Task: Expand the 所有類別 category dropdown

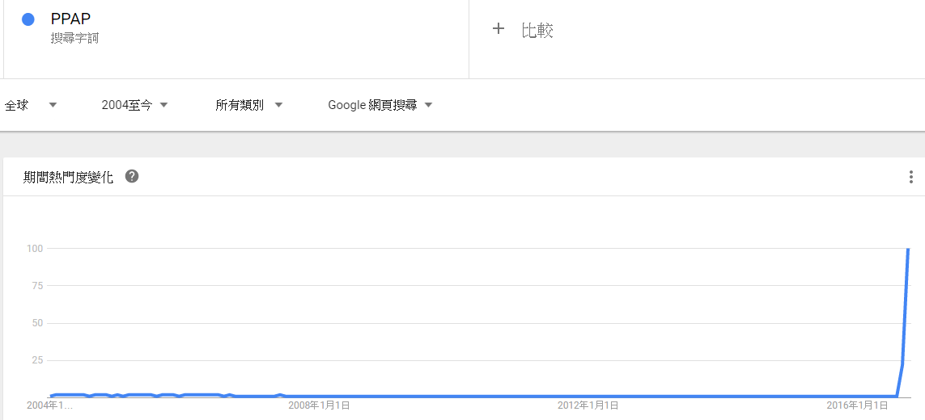Action: (x=248, y=105)
